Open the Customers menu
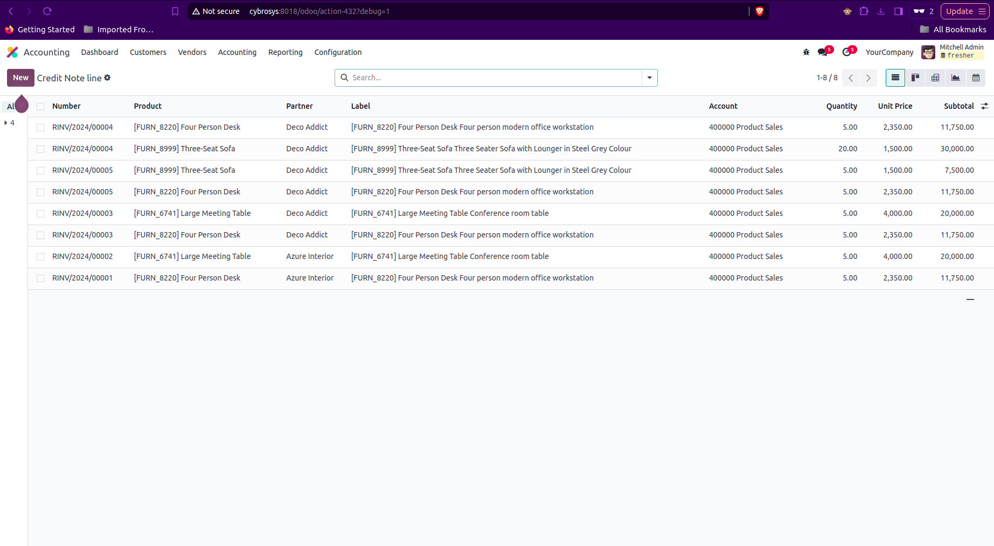The width and height of the screenshot is (994, 546). [x=148, y=52]
